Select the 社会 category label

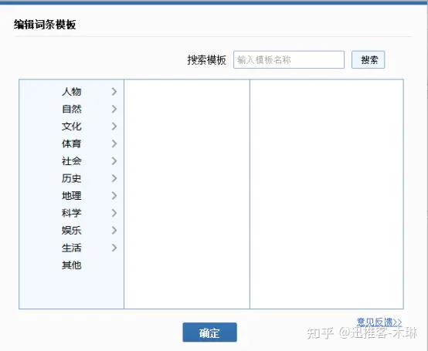pos(72,161)
